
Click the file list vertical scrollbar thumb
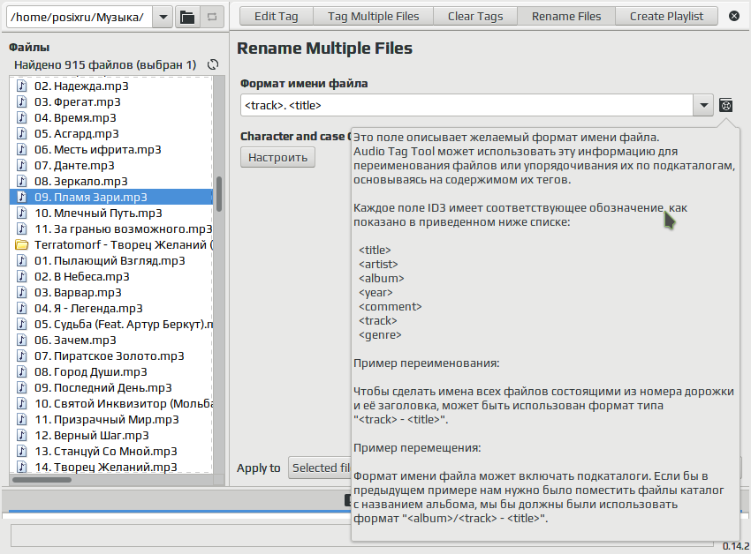tap(219, 194)
